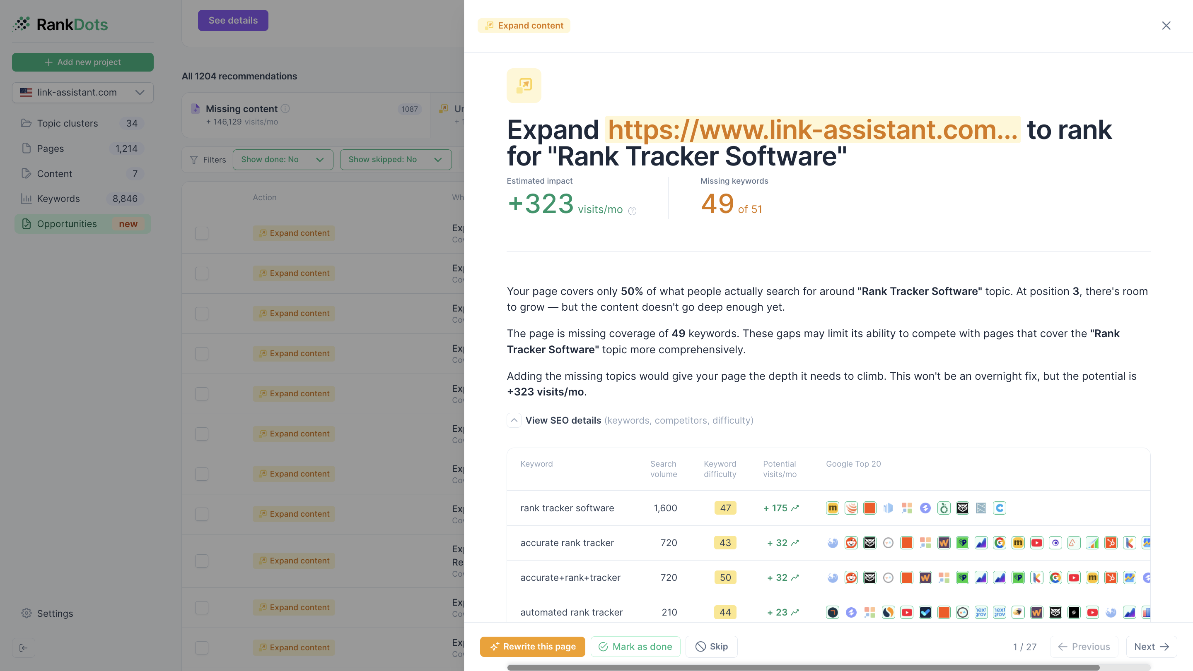Click the trend arrow beside + 175
Viewport: 1193px width, 671px height.
[795, 508]
